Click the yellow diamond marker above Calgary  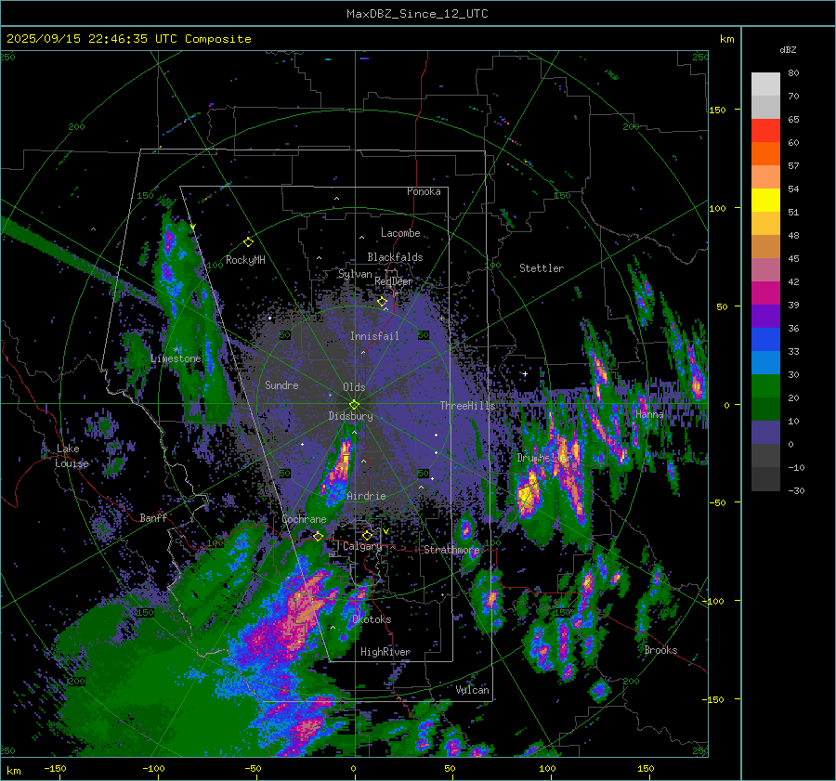coord(367,535)
